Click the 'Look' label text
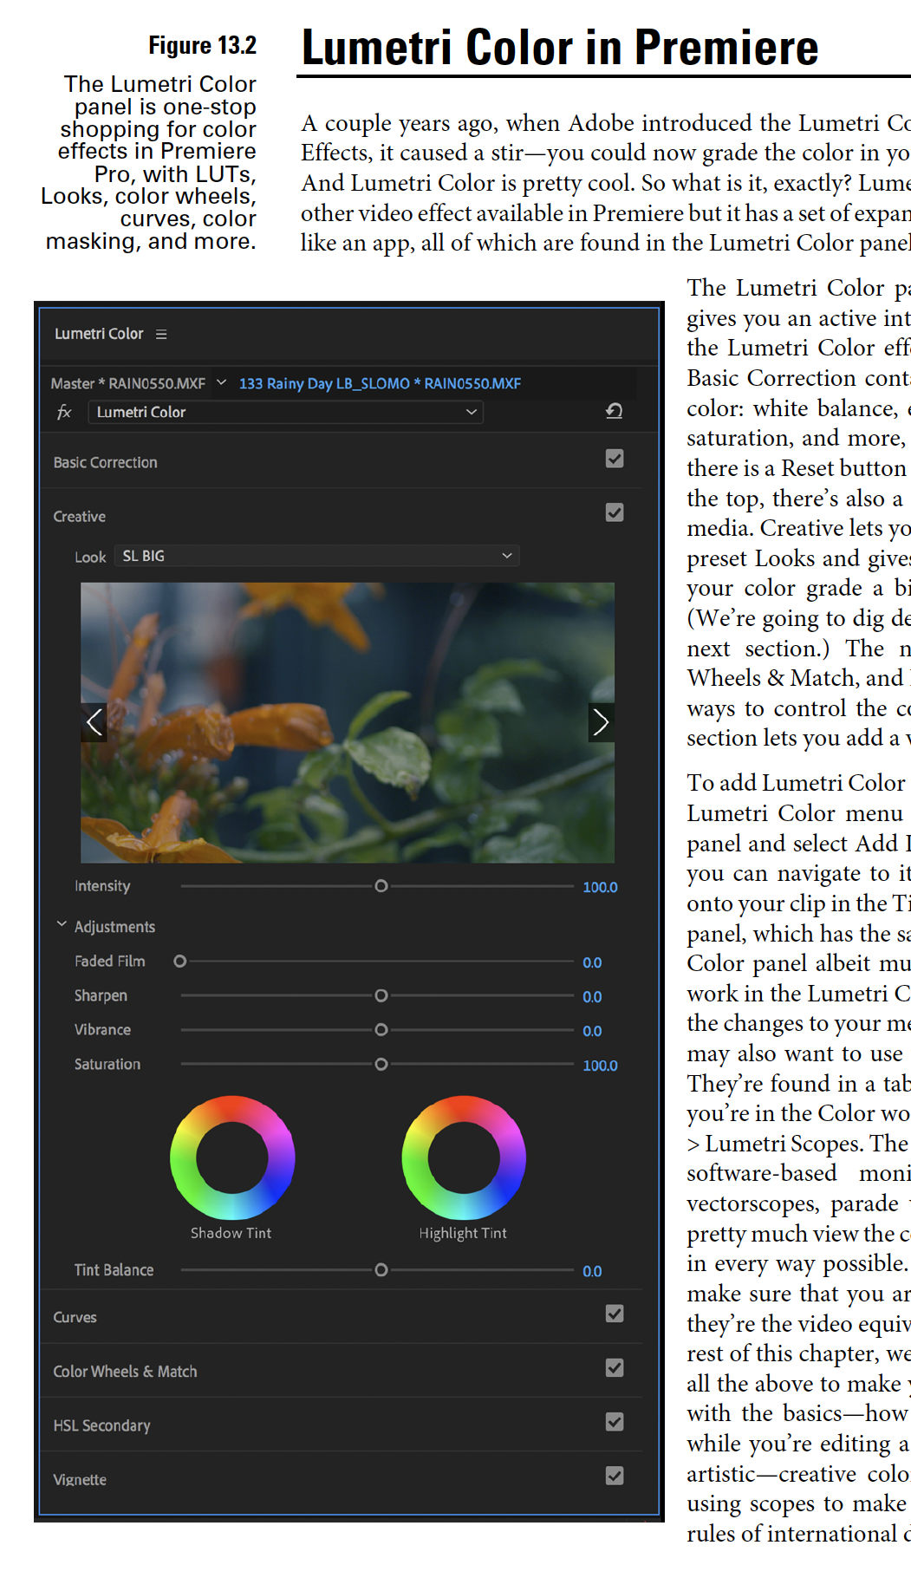The width and height of the screenshot is (911, 1591). pos(90,558)
